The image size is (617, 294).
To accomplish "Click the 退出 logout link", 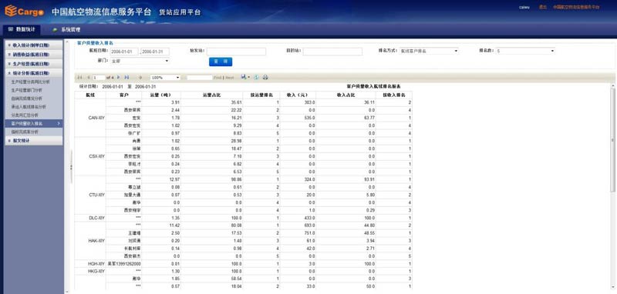I will click(543, 7).
